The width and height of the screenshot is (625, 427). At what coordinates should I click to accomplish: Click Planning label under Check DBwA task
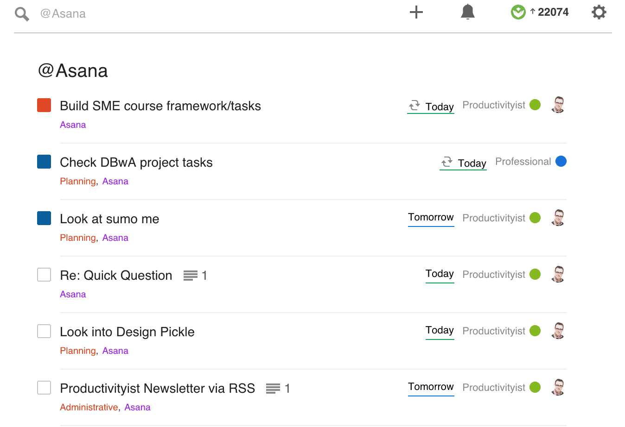[78, 182]
